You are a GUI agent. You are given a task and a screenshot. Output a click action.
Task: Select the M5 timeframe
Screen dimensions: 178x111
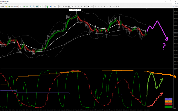click(x=63, y=7)
